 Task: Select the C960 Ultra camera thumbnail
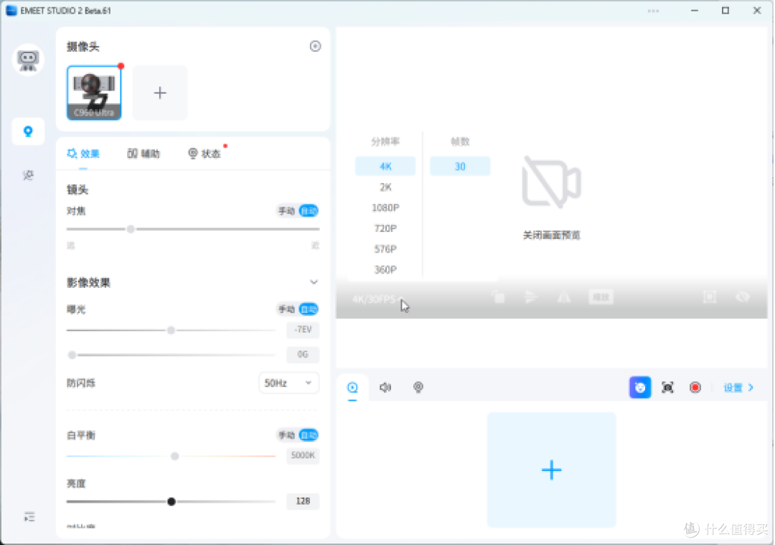click(x=94, y=93)
